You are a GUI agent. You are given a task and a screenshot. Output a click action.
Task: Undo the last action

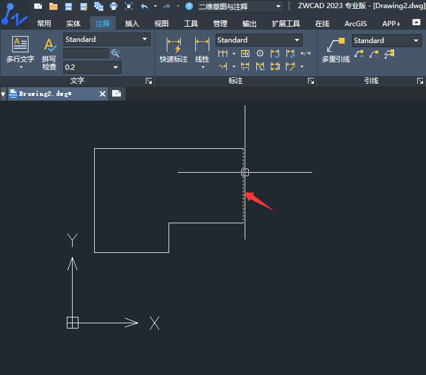[x=144, y=6]
